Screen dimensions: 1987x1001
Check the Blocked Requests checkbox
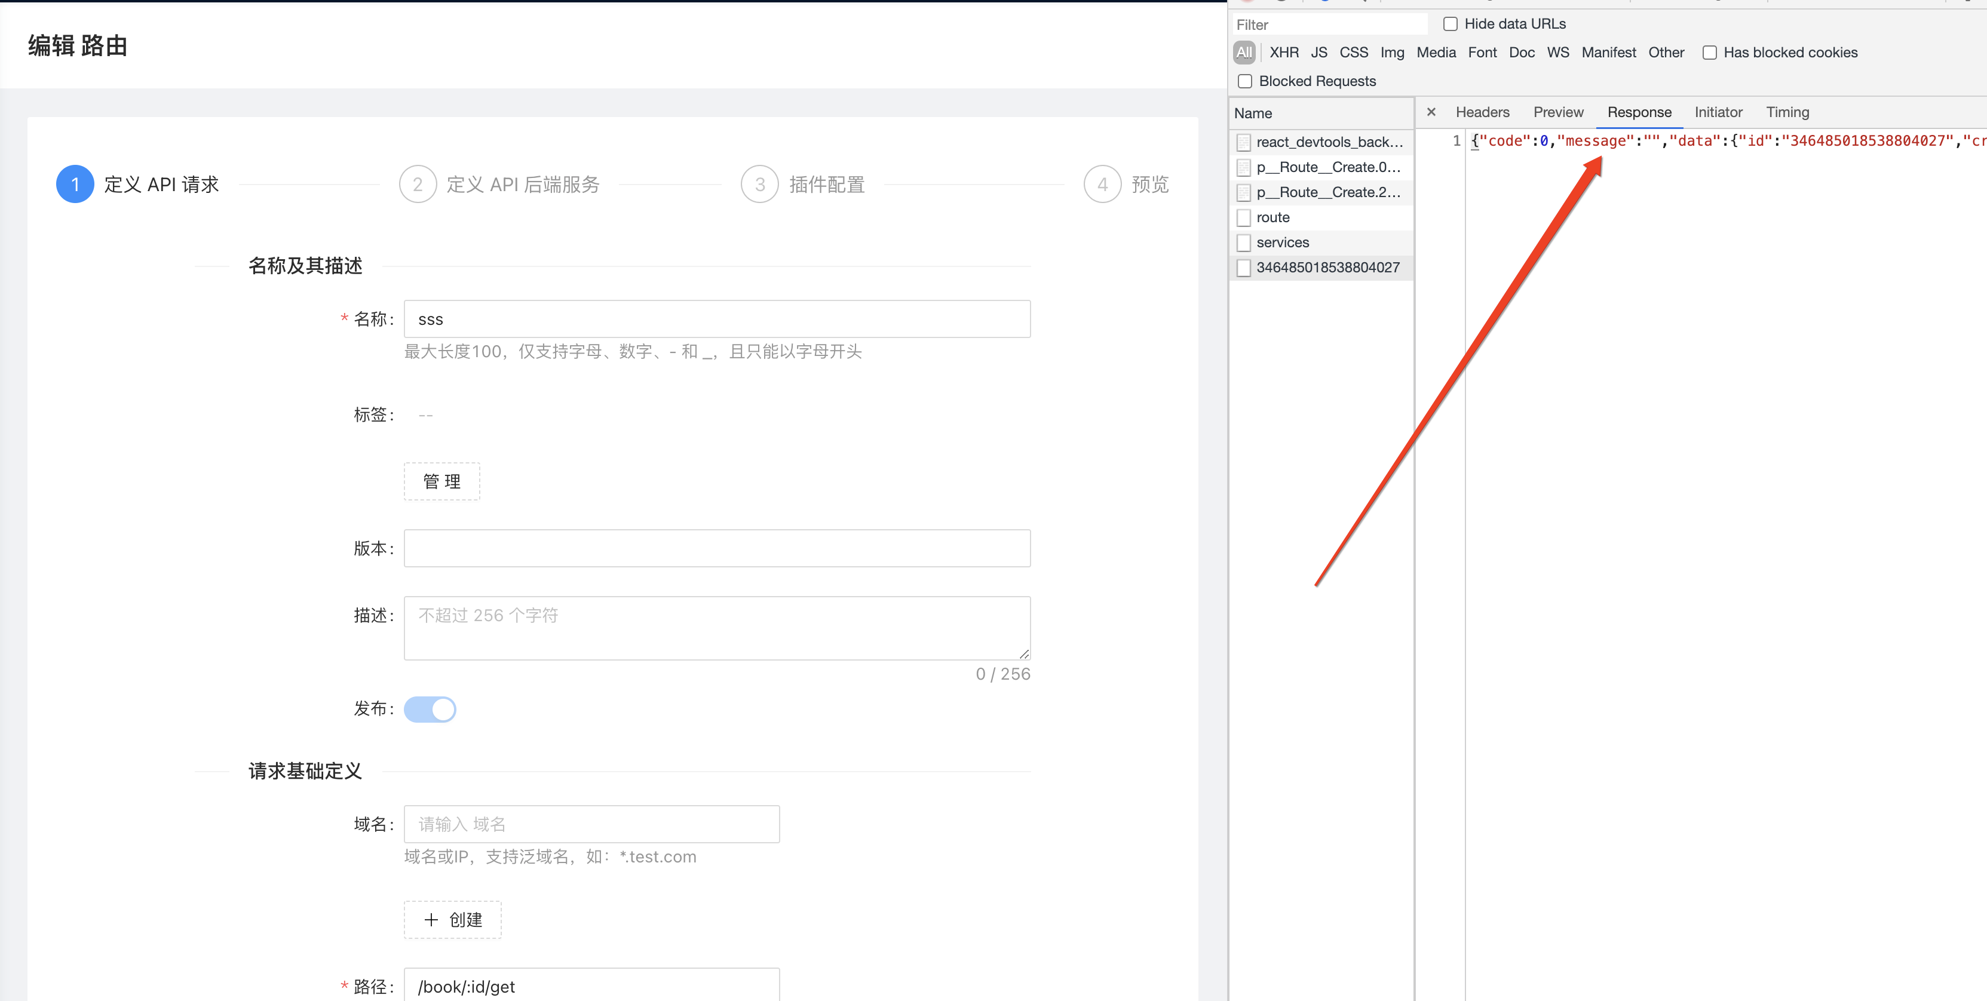pos(1245,81)
